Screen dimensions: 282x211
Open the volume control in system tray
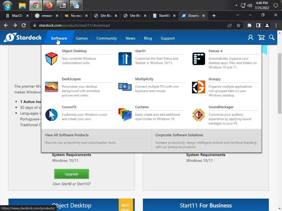(250, 5)
